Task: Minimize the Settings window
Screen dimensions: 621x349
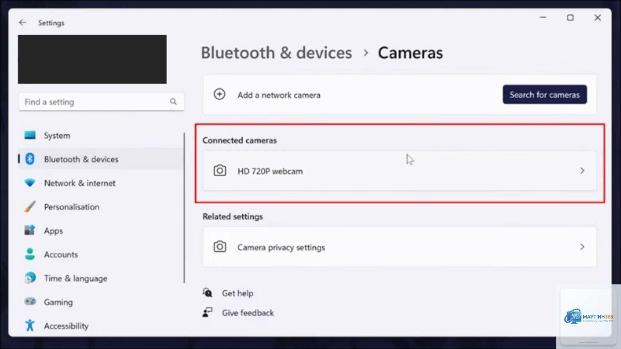Action: point(543,18)
